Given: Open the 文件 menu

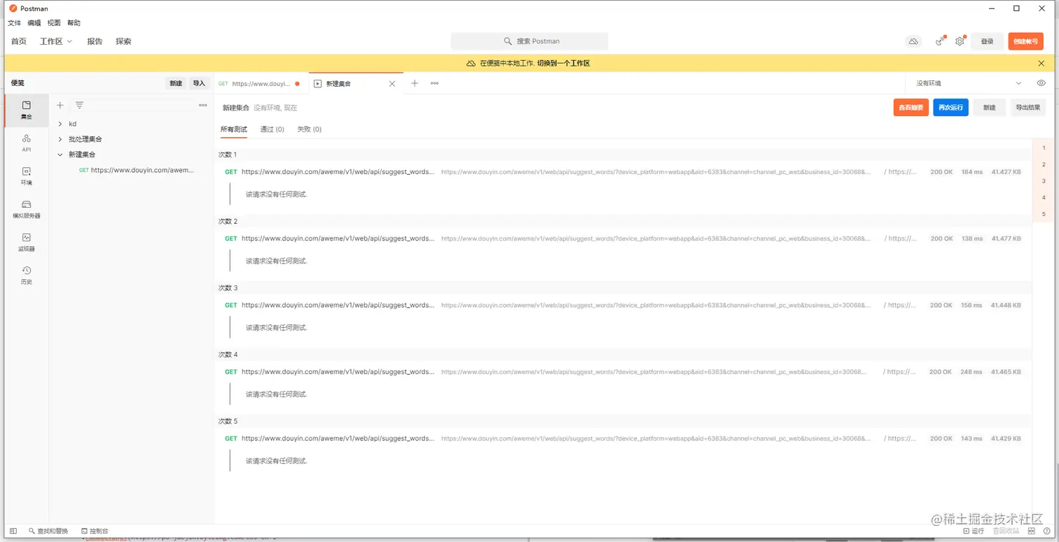Looking at the screenshot, I should tap(14, 23).
